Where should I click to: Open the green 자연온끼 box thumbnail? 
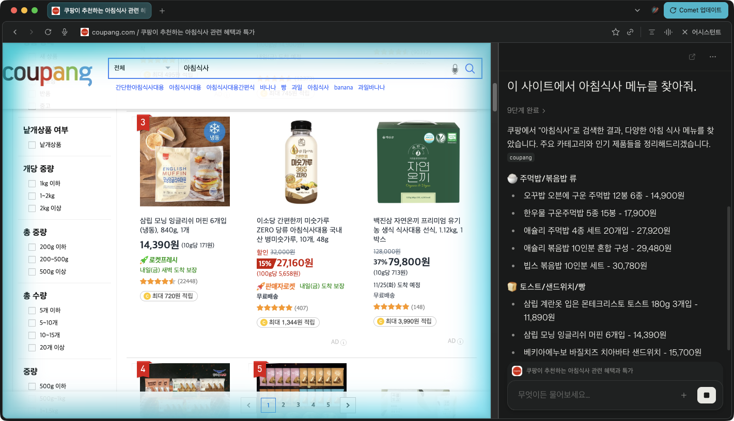click(418, 161)
